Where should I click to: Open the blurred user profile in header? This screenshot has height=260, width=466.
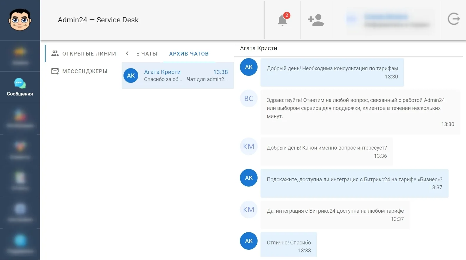pyautogui.click(x=388, y=20)
